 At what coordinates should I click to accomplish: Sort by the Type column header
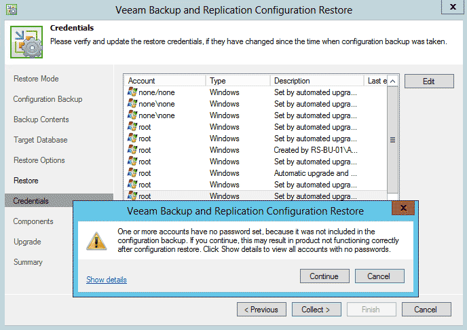[x=238, y=81]
